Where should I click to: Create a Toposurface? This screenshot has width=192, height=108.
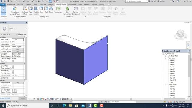[x=58, y=10]
